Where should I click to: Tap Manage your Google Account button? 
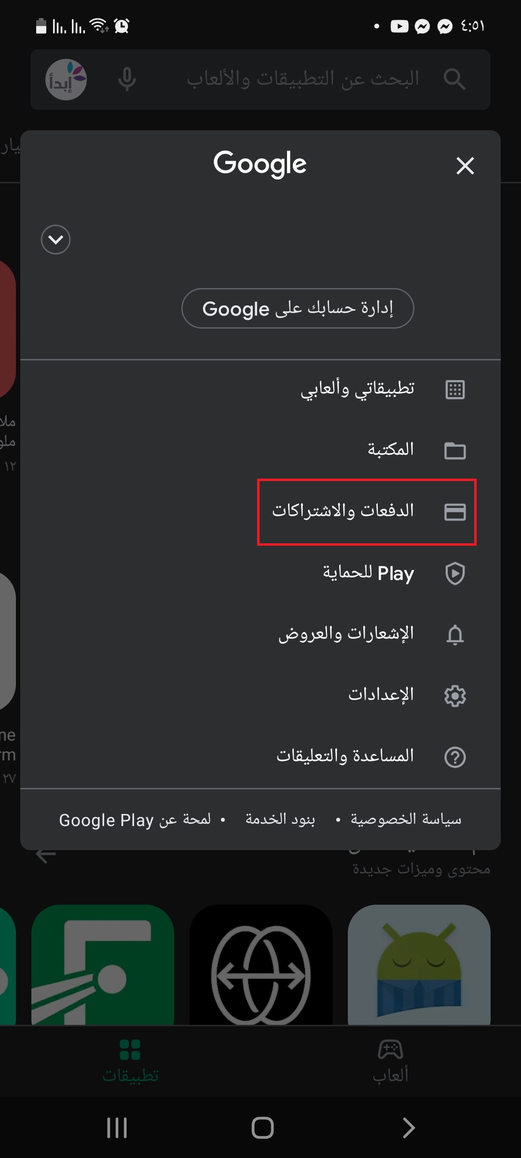[x=298, y=308]
